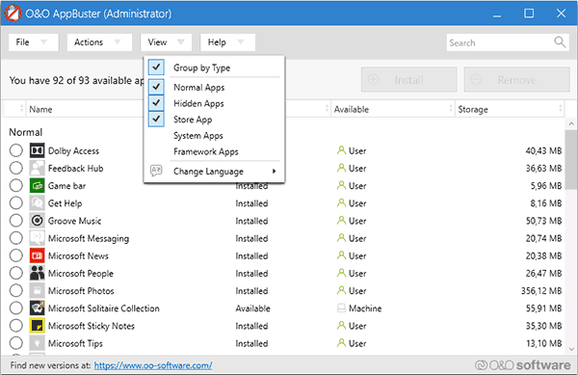
Task: Click the Groove Music app icon
Action: coord(38,221)
